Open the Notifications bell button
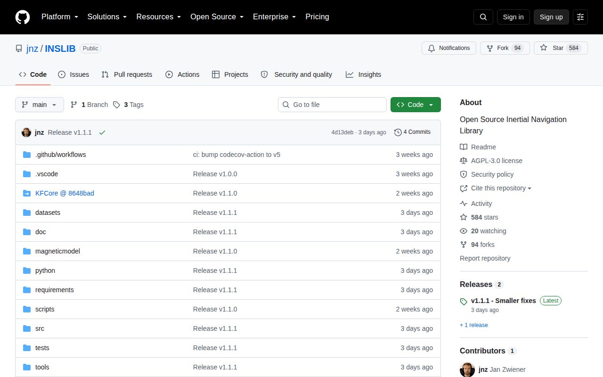Screen dimensions: 603x377 click(448, 48)
